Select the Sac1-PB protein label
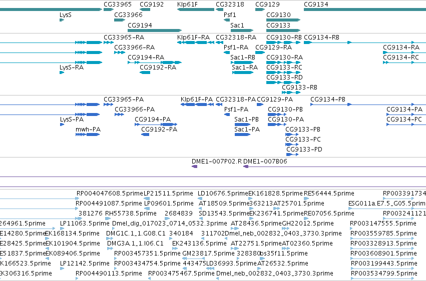 click(246, 119)
